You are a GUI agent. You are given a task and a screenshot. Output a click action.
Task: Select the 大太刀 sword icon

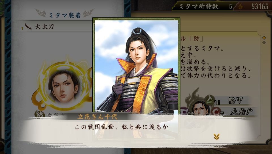(x=28, y=26)
